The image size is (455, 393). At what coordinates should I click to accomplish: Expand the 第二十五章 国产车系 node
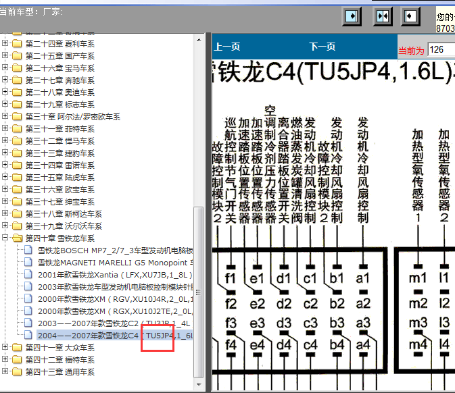tap(5, 55)
